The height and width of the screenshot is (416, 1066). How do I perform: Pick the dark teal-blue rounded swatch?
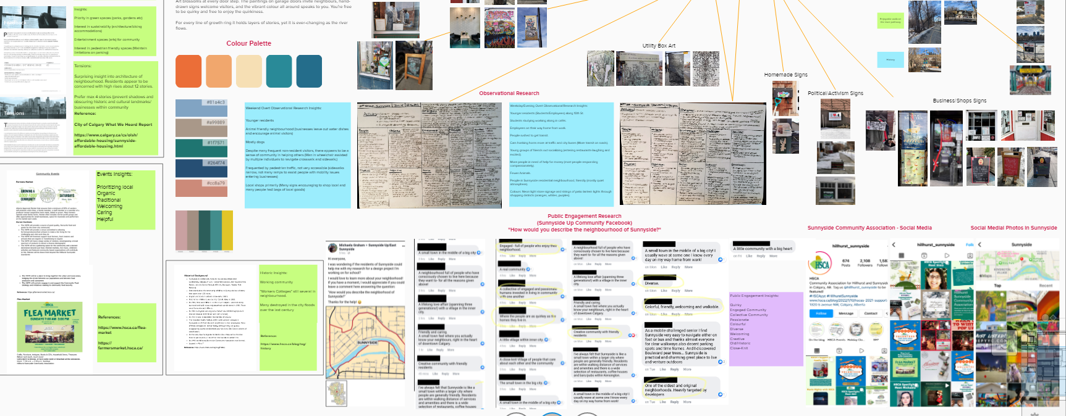(309, 71)
